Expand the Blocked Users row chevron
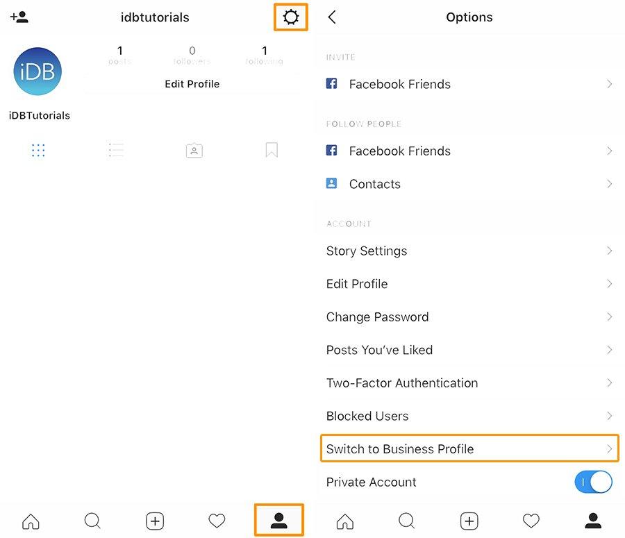625x538 pixels. tap(609, 416)
